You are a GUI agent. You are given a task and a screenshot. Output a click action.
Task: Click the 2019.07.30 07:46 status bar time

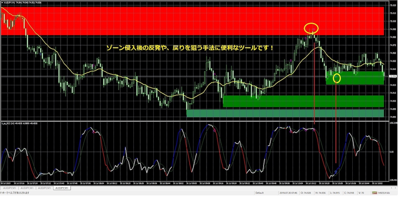point(288,193)
